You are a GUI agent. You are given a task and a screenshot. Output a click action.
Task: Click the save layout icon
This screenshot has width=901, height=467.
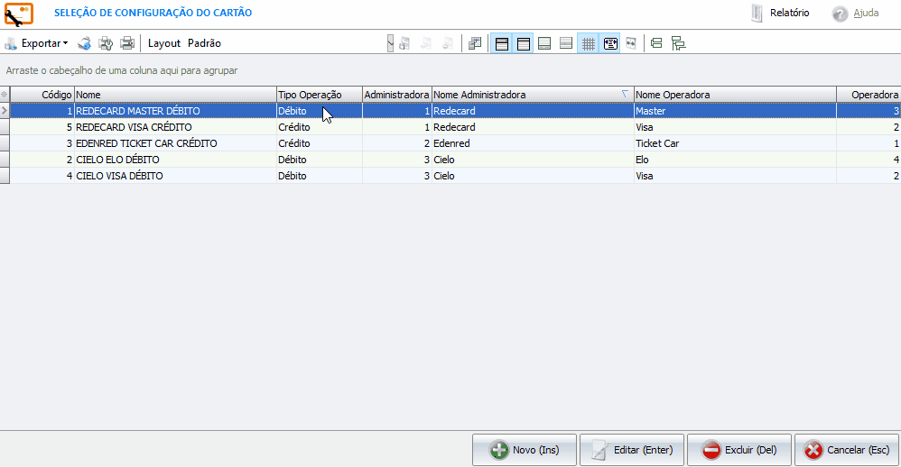404,43
